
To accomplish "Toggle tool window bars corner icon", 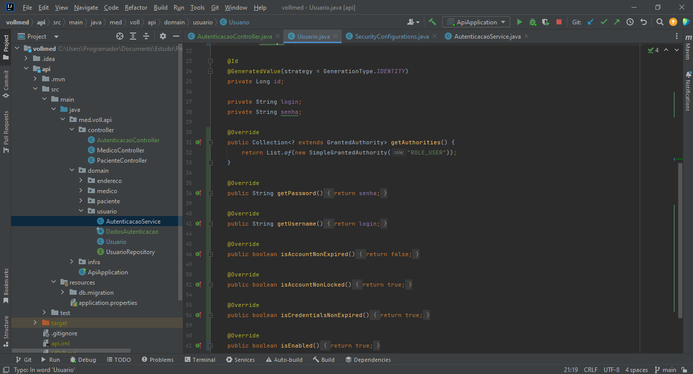I will pos(6,369).
